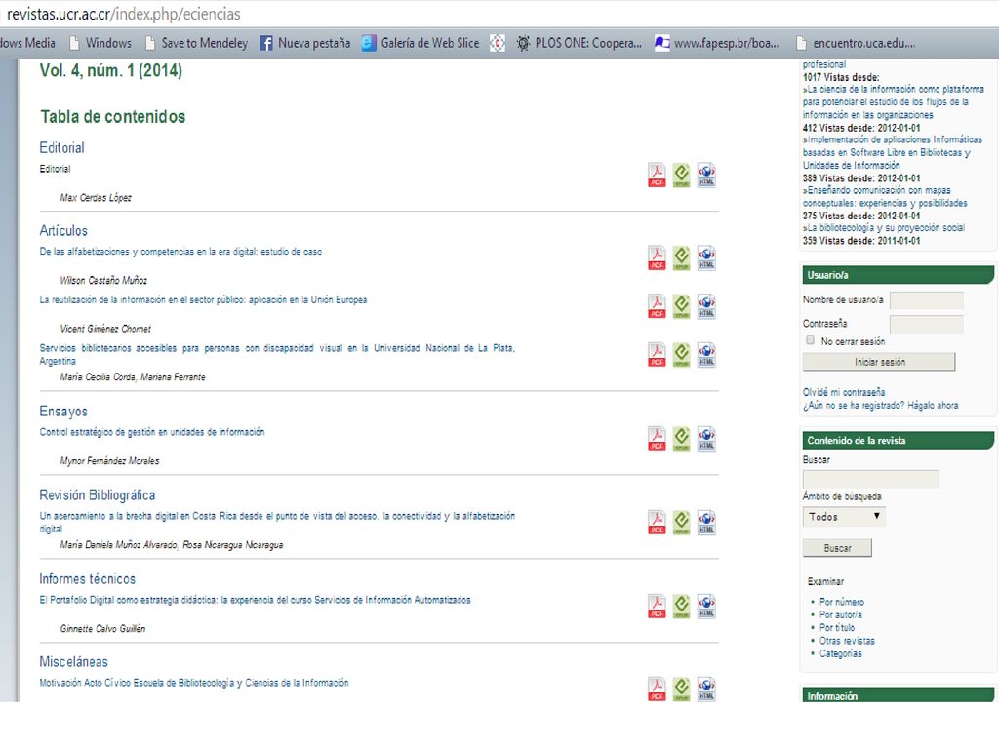Open HTML of 'Control estratégico de gestión'

706,439
